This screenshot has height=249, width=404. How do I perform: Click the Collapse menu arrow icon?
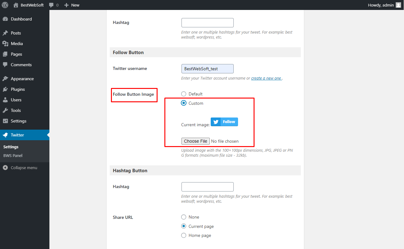pyautogui.click(x=5, y=168)
